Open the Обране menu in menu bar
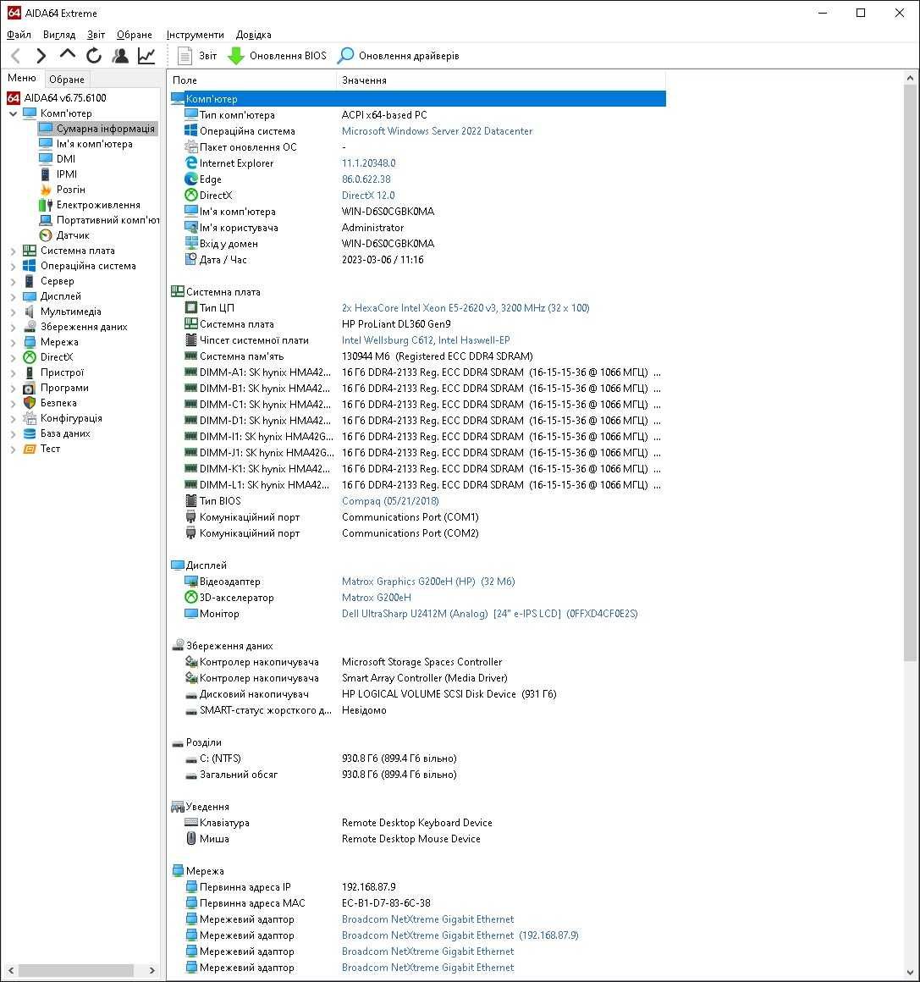Viewport: 920px width, 982px height. point(134,35)
